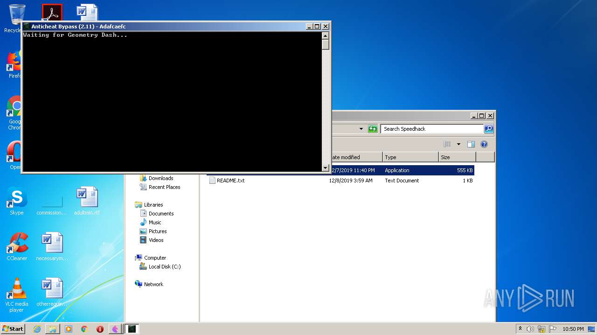Select Libraries in the navigation pane
The height and width of the screenshot is (335, 597).
pos(153,205)
